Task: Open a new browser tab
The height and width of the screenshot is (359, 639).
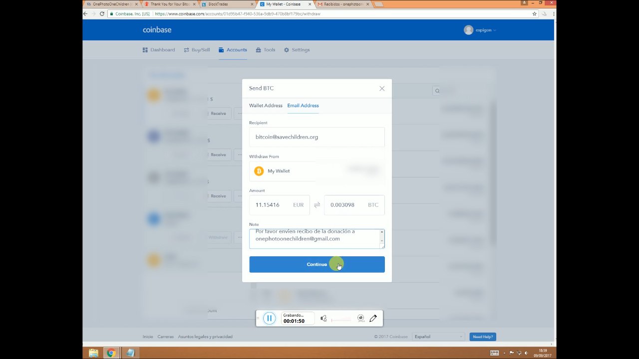Action: pyautogui.click(x=378, y=4)
